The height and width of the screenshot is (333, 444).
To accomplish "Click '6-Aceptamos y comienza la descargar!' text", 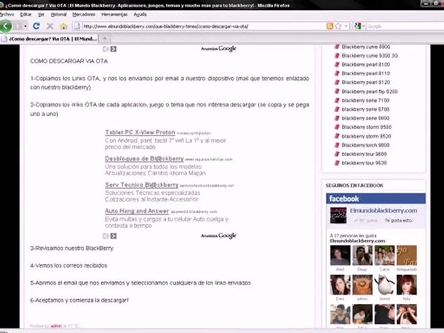I will (79, 300).
